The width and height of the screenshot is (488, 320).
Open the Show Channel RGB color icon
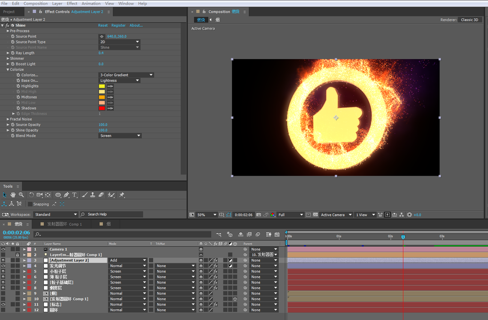point(273,215)
